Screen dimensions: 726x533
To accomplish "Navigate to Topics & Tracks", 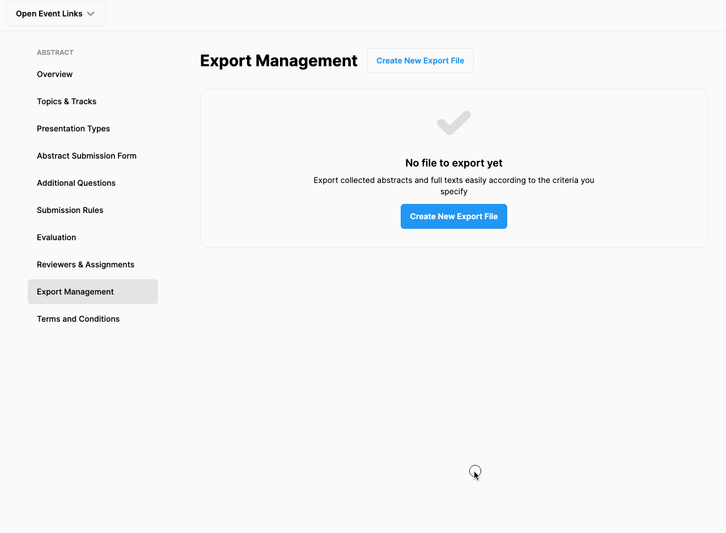I will point(66,101).
